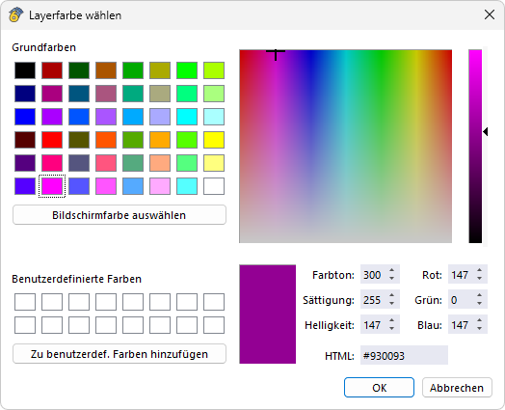Pick the pure red basic color swatch

click(52, 140)
